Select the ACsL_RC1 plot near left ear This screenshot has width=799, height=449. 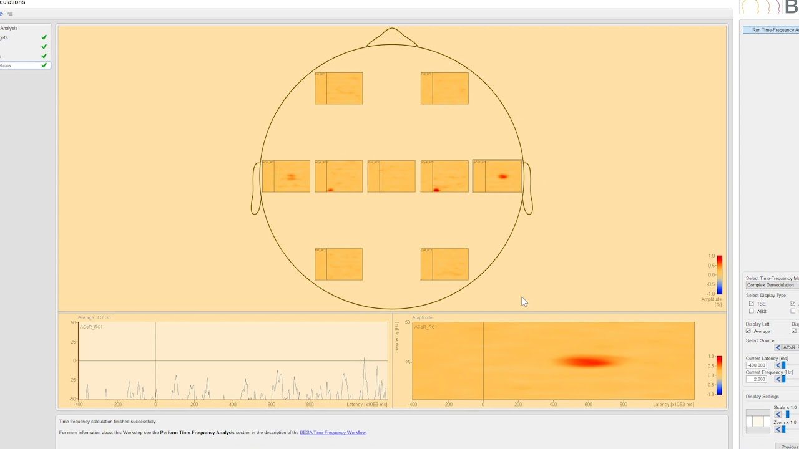click(286, 176)
